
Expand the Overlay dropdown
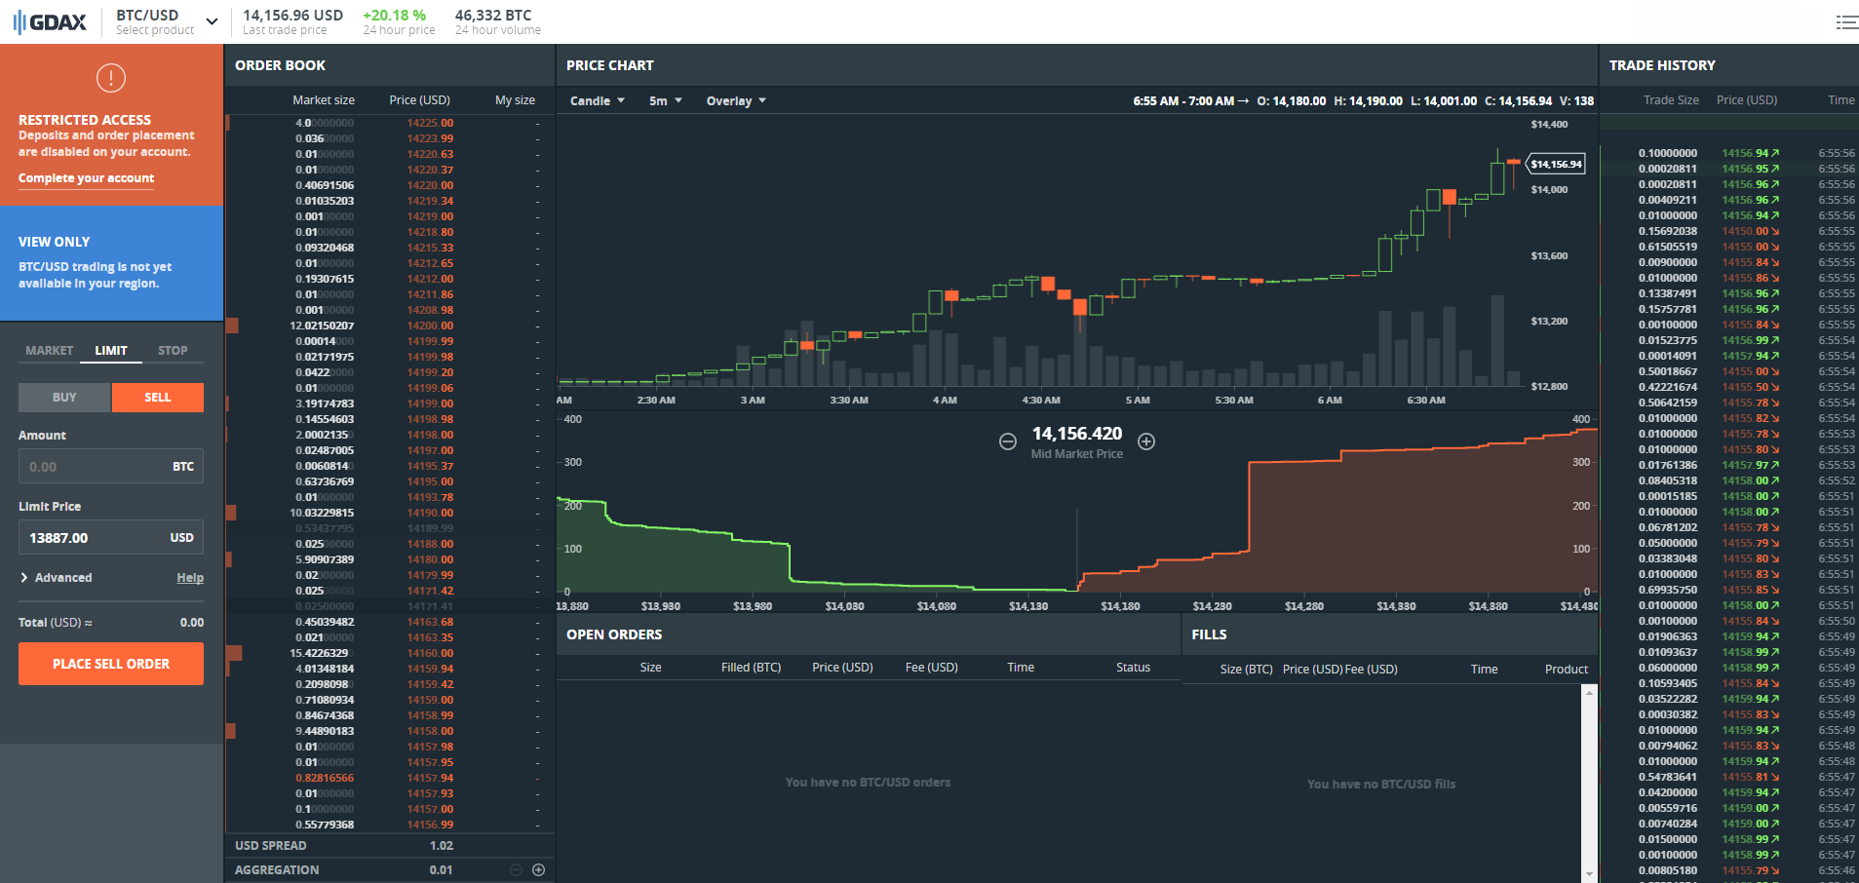point(736,100)
